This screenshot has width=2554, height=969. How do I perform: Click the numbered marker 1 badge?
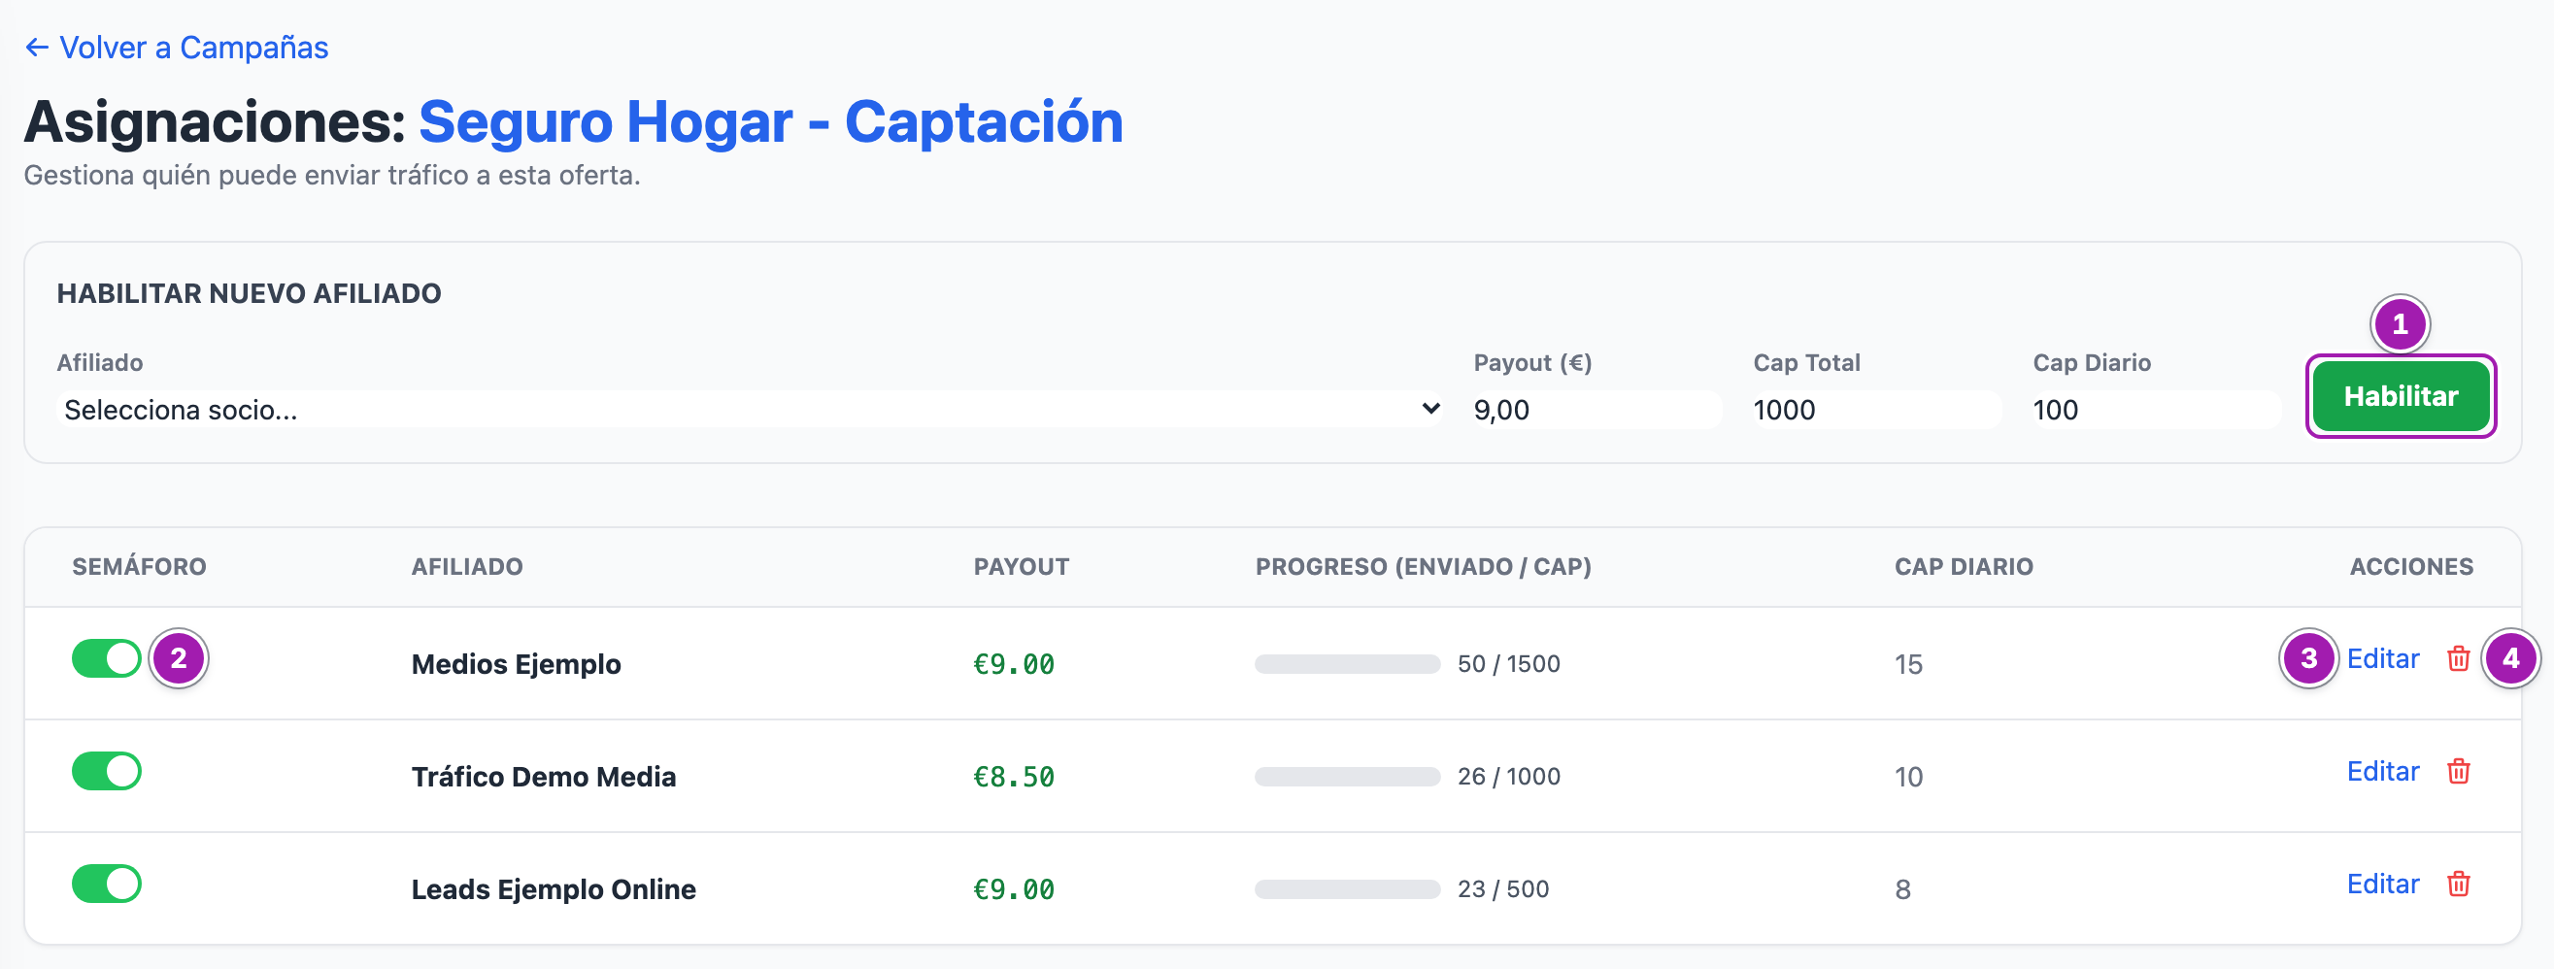2400,324
